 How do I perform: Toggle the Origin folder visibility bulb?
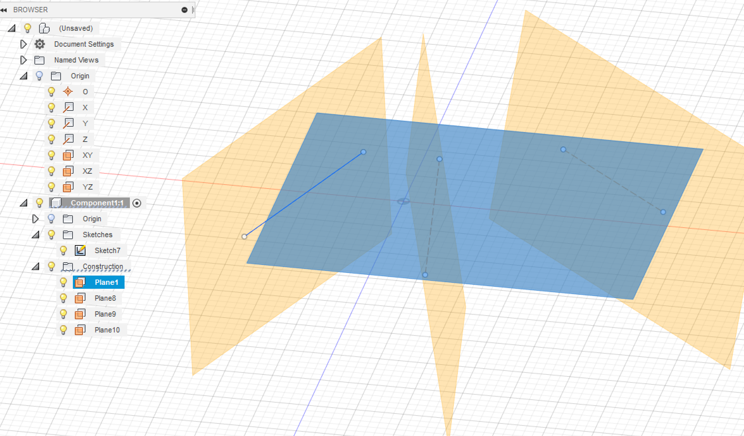(40, 76)
